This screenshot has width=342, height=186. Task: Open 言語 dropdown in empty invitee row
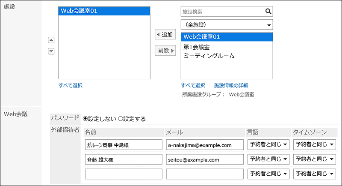pyautogui.click(x=268, y=174)
